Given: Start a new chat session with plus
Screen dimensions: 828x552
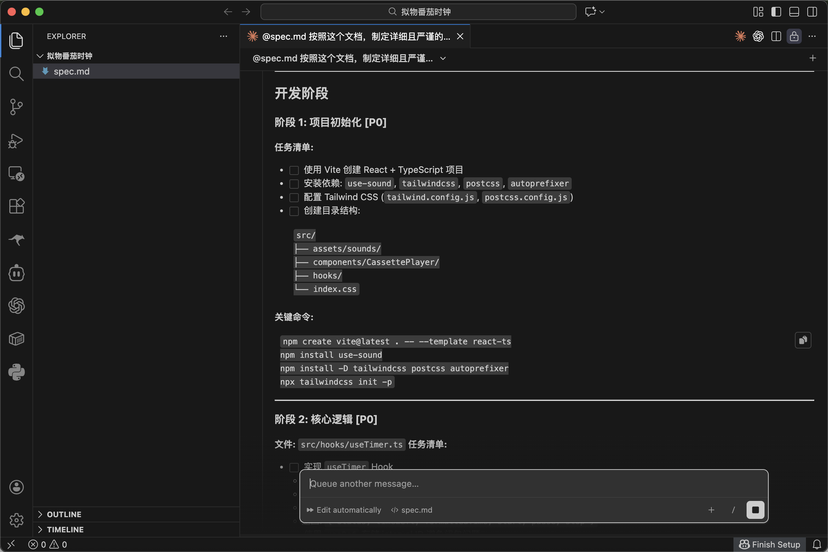Looking at the screenshot, I should pyautogui.click(x=813, y=58).
